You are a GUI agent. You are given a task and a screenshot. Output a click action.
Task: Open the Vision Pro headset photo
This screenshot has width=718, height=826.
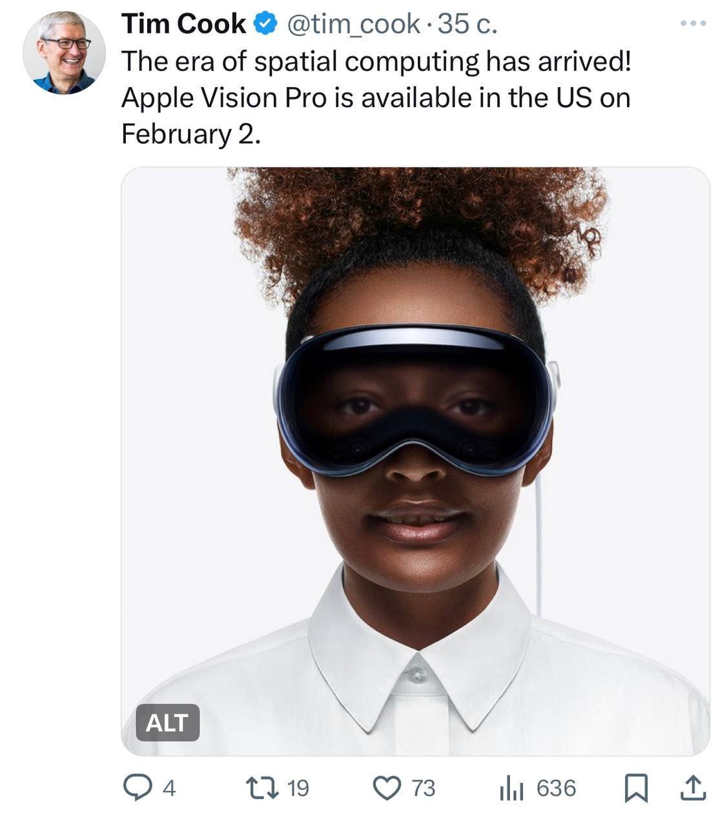pyautogui.click(x=415, y=461)
